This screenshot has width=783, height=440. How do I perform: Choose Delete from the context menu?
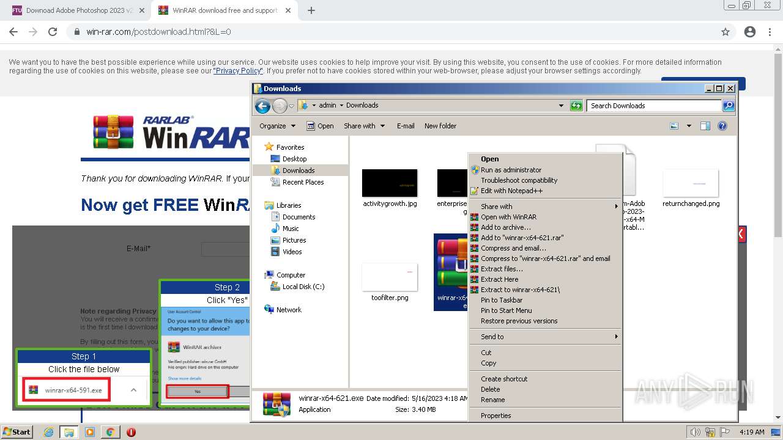coord(546,389)
